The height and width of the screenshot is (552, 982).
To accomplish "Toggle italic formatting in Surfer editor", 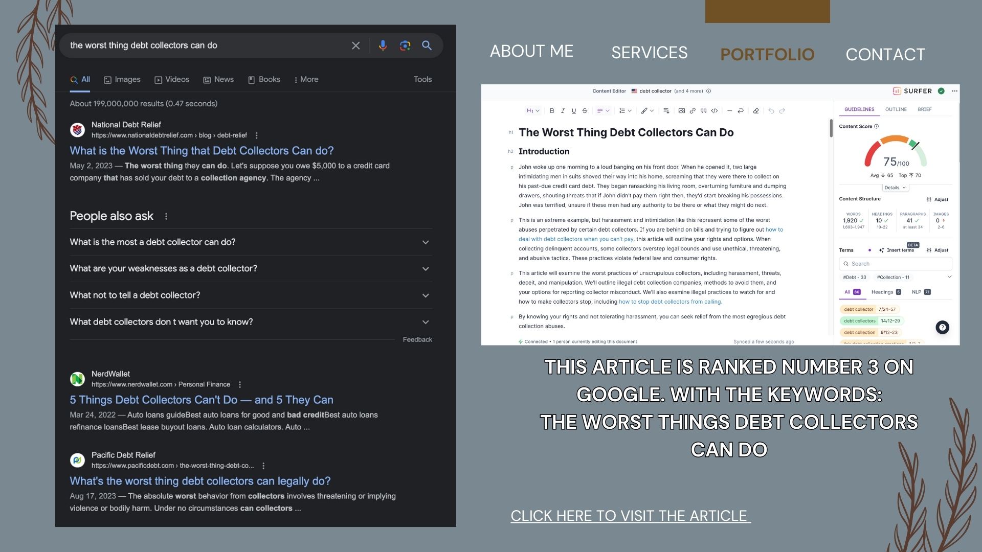I will point(563,111).
